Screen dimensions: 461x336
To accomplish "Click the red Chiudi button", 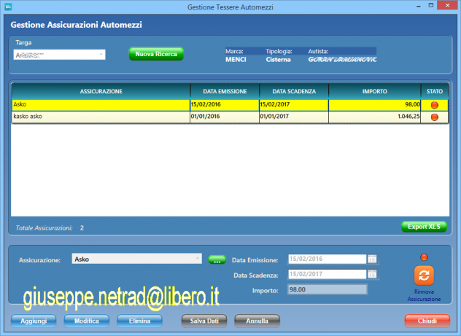I will pyautogui.click(x=427, y=321).
